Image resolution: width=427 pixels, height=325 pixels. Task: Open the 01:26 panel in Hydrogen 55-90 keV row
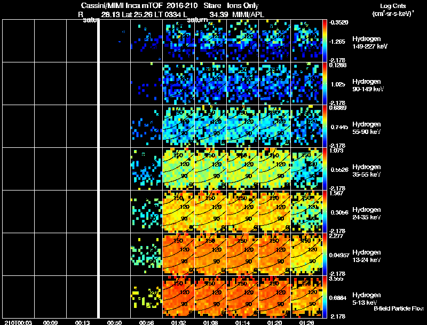[306, 126]
